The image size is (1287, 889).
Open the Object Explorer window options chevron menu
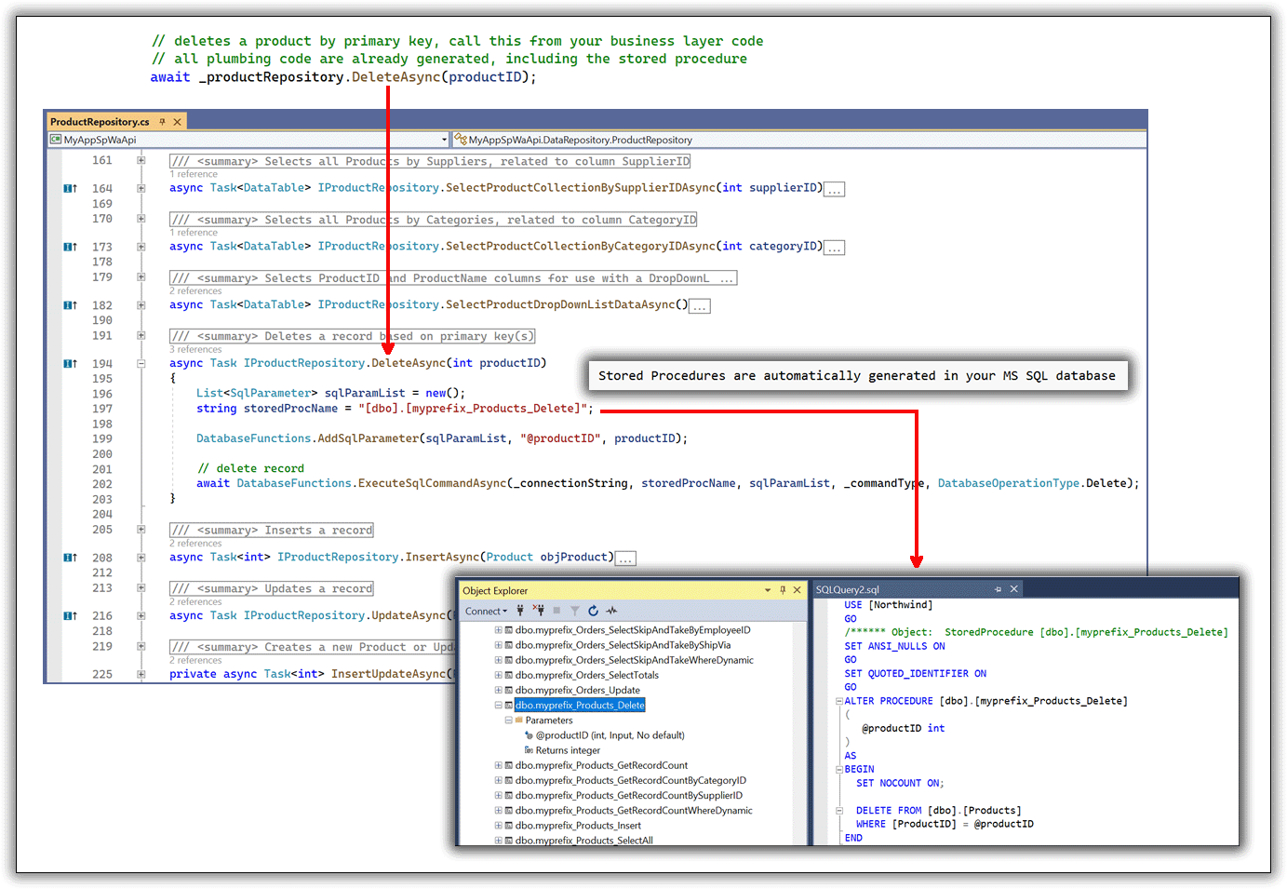767,589
